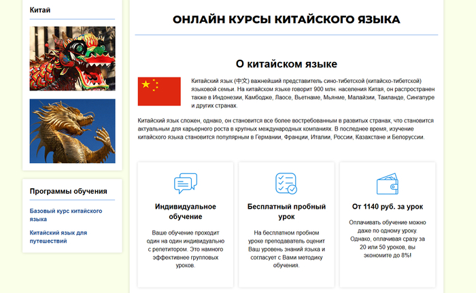Open the Базовый курс китайского языка link

pos(66,216)
